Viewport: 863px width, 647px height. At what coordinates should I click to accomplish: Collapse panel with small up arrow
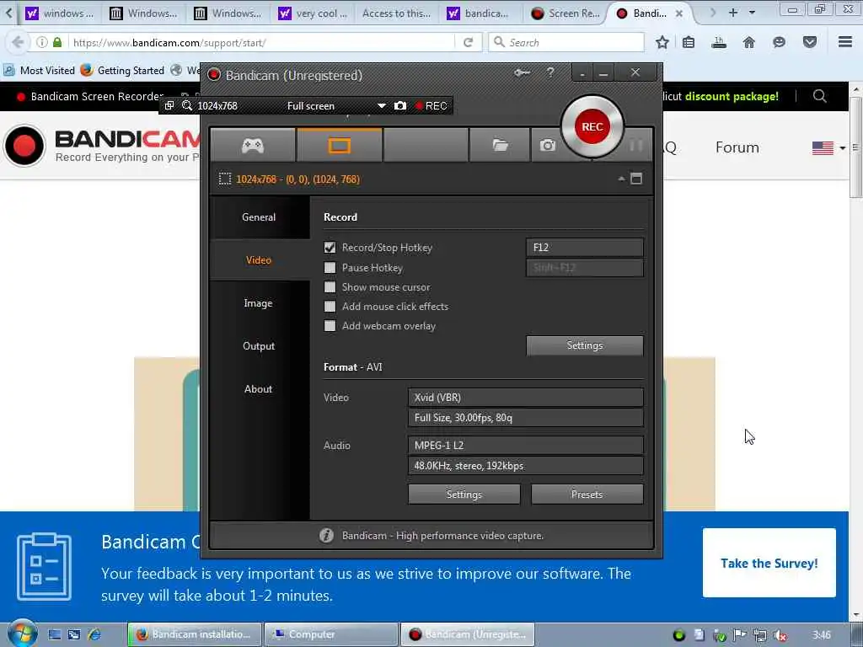(x=621, y=179)
